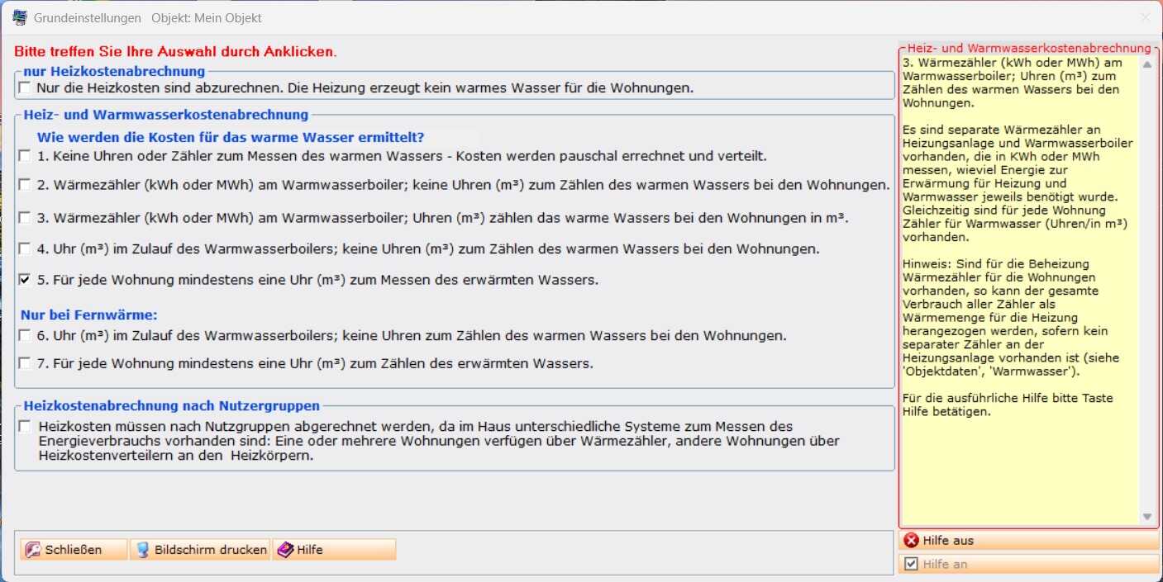Turn help off via 'Hilfe aus' button
The width and height of the screenshot is (1163, 582).
pyautogui.click(x=1029, y=541)
